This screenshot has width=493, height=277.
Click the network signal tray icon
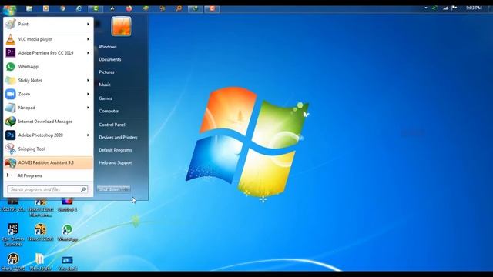click(445, 8)
